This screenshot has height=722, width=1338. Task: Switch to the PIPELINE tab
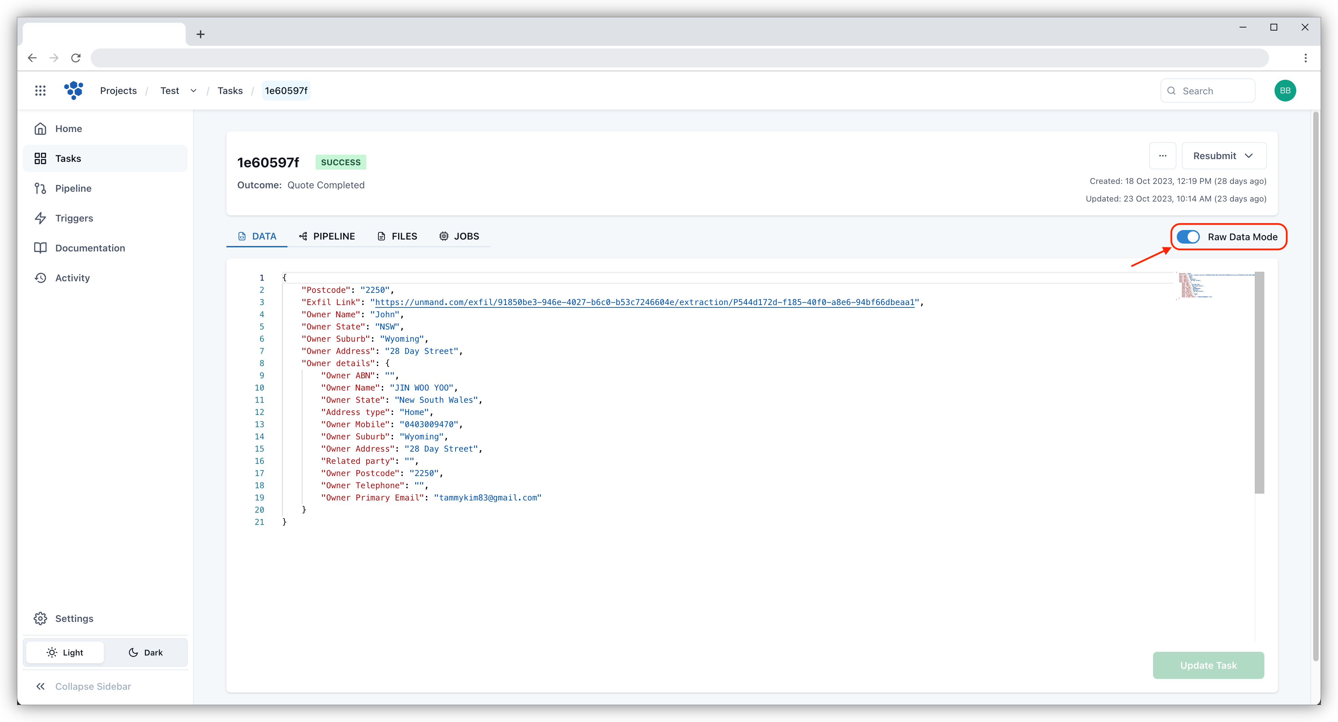[x=327, y=236]
